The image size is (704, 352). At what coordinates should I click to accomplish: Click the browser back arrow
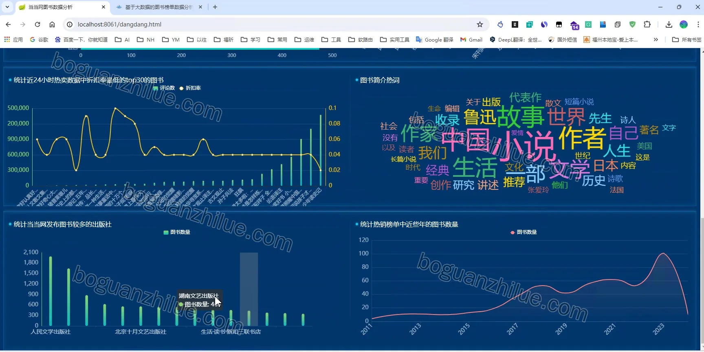tap(8, 24)
